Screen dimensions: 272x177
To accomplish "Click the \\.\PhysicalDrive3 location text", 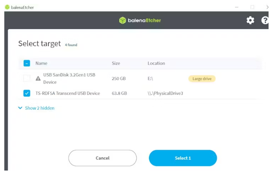I will tap(165, 93).
